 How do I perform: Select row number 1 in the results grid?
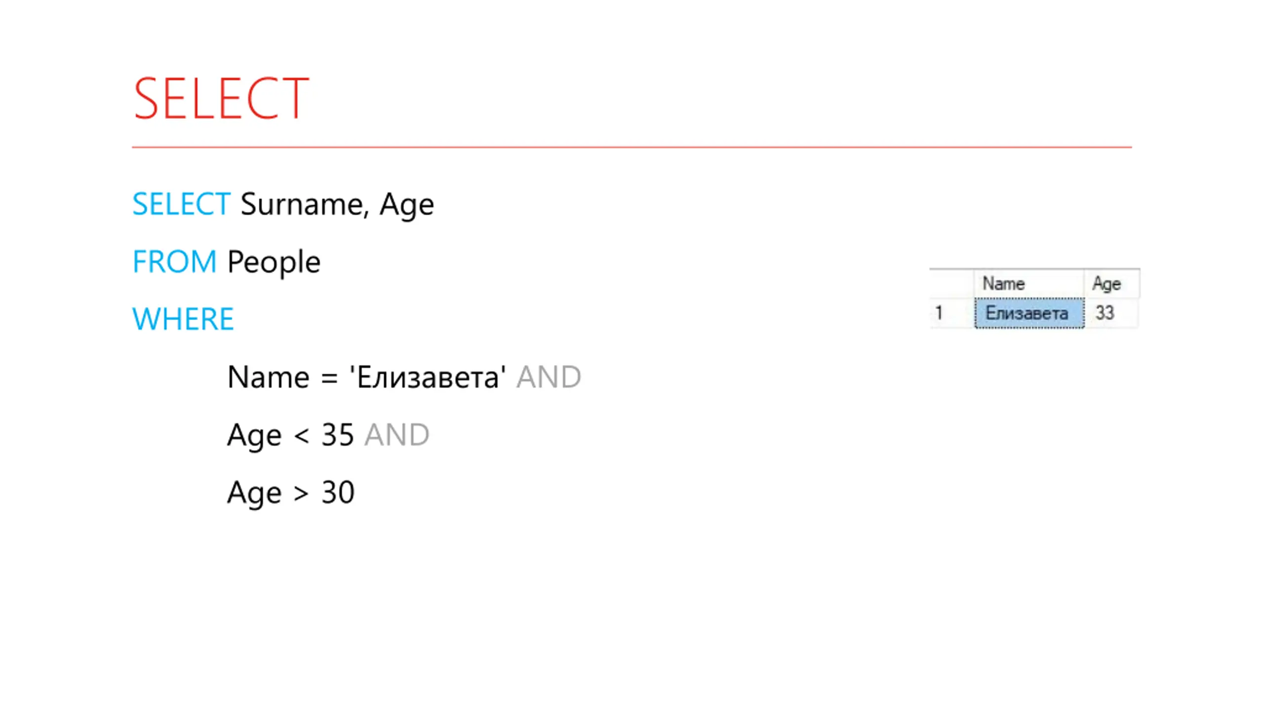point(951,313)
